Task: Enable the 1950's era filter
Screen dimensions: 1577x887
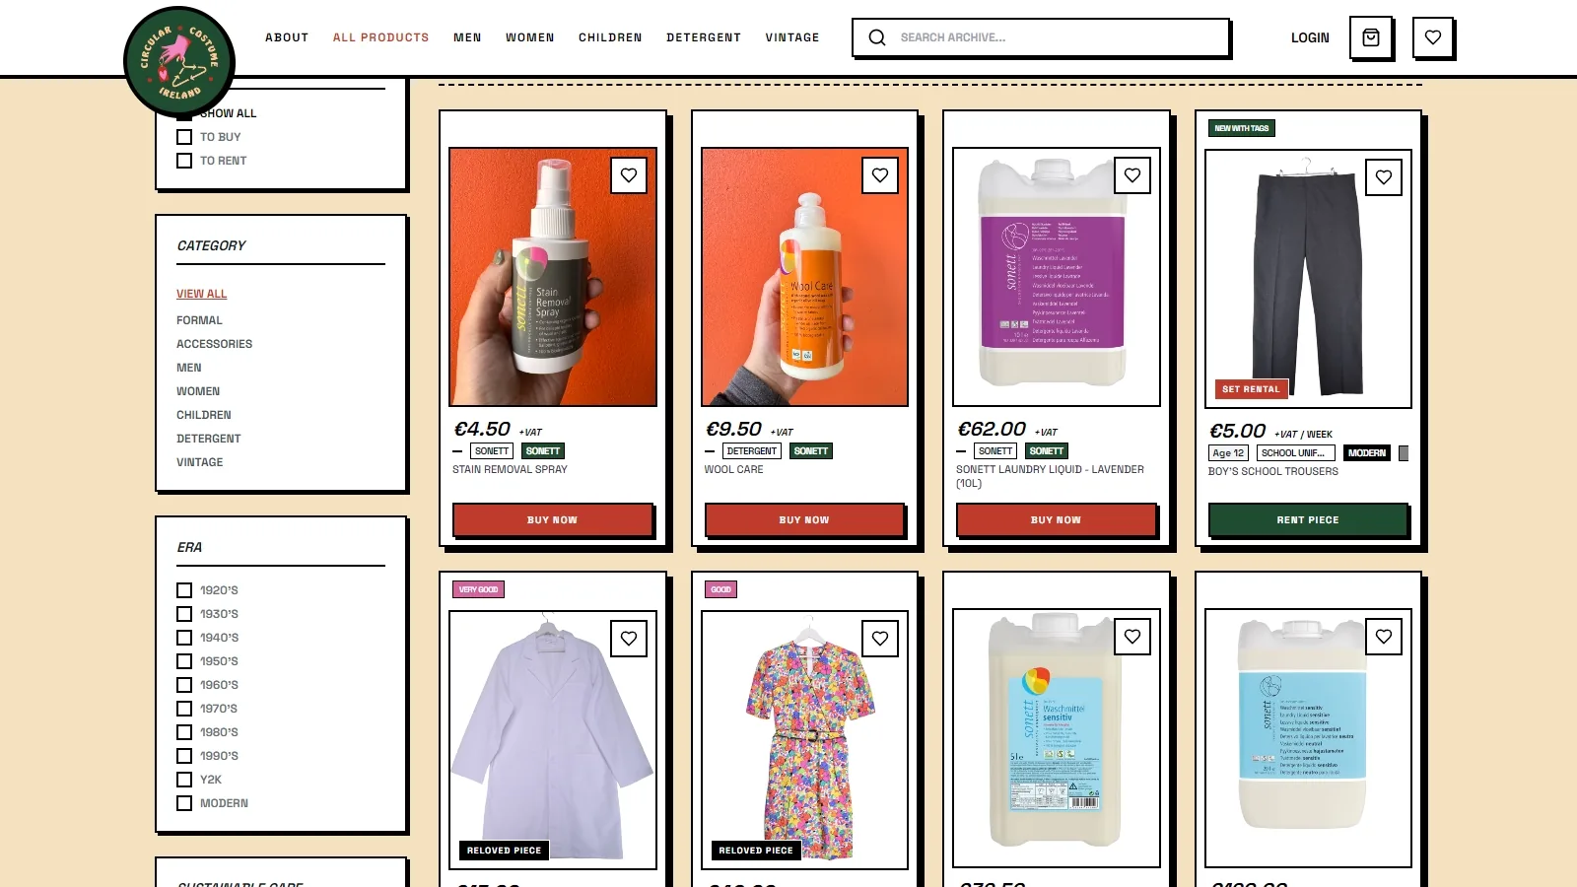Action: click(x=184, y=661)
